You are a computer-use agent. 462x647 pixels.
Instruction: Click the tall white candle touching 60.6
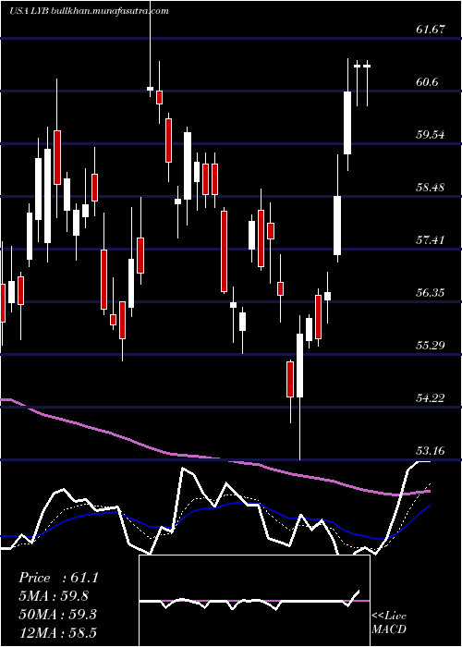(x=347, y=123)
